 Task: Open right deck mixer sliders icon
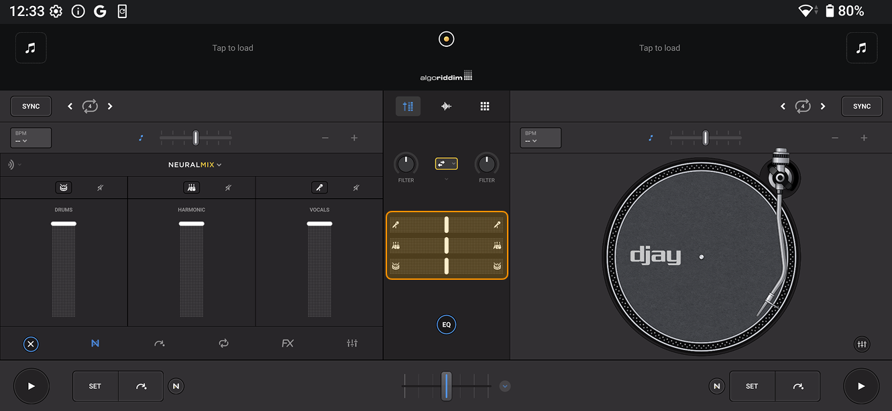click(862, 344)
